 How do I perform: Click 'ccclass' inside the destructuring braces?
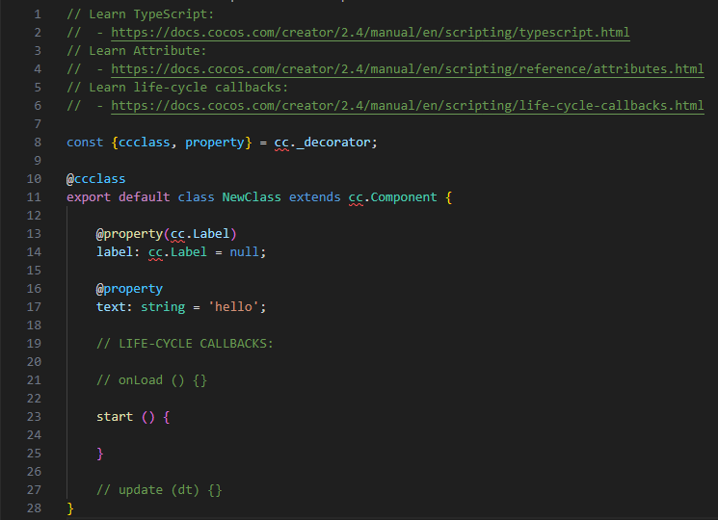[x=144, y=143]
